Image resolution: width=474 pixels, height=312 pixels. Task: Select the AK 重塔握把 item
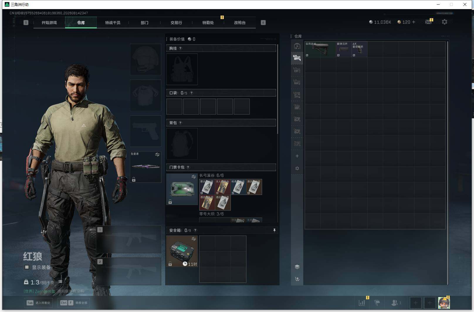360,49
